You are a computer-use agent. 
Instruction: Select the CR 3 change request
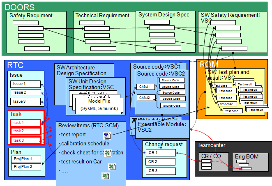click(x=161, y=171)
